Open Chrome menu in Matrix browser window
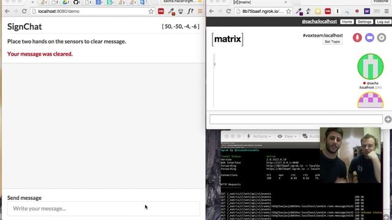Image resolution: width=392 pixels, height=220 pixels. point(386,11)
